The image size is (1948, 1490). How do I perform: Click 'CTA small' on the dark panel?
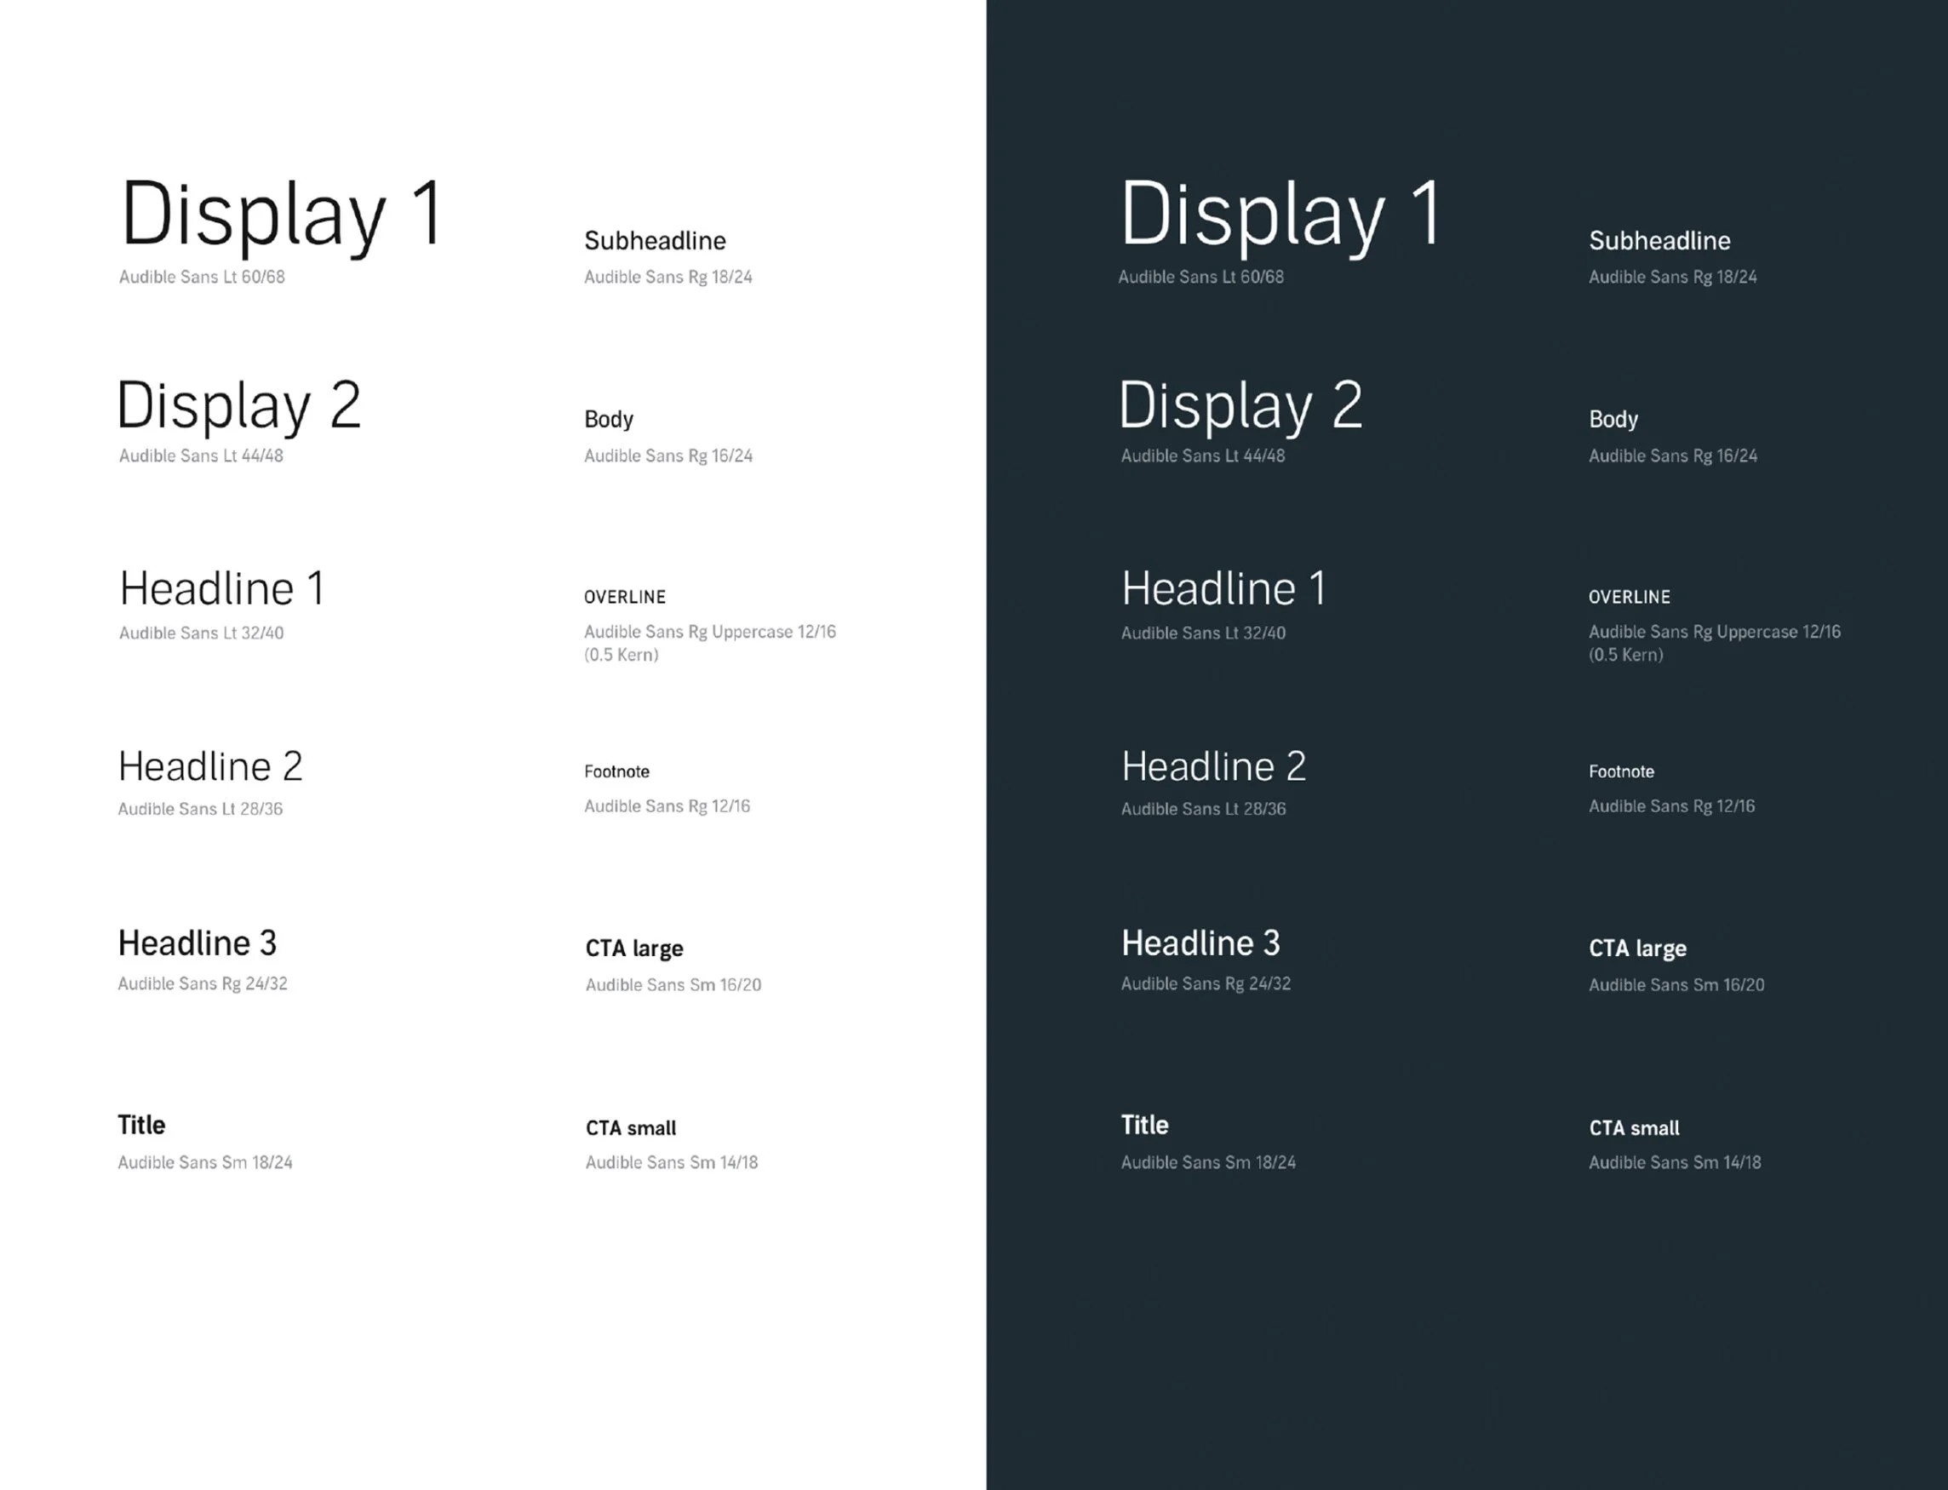1634,1128
